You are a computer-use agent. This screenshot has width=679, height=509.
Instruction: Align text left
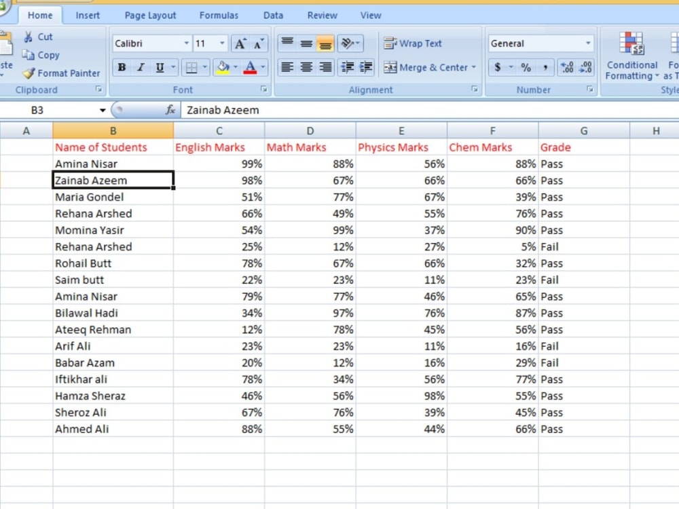(x=287, y=67)
